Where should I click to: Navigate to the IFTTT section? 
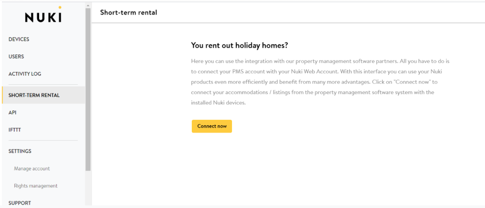pos(15,130)
